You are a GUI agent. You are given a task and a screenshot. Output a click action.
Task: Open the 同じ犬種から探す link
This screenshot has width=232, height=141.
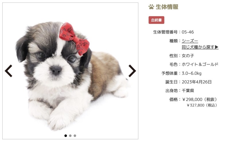tap(200, 47)
